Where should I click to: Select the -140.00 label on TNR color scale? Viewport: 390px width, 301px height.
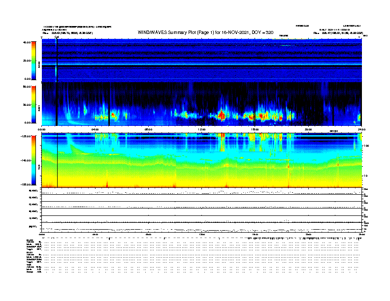pos(26,160)
